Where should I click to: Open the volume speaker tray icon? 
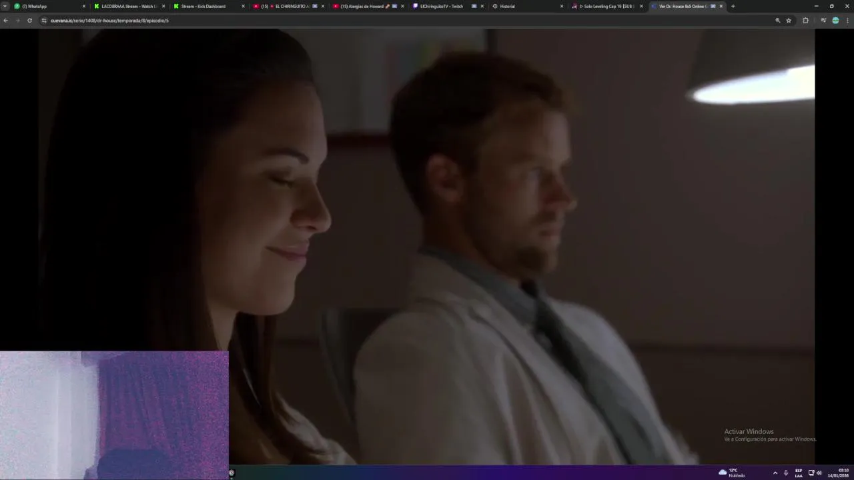819,473
